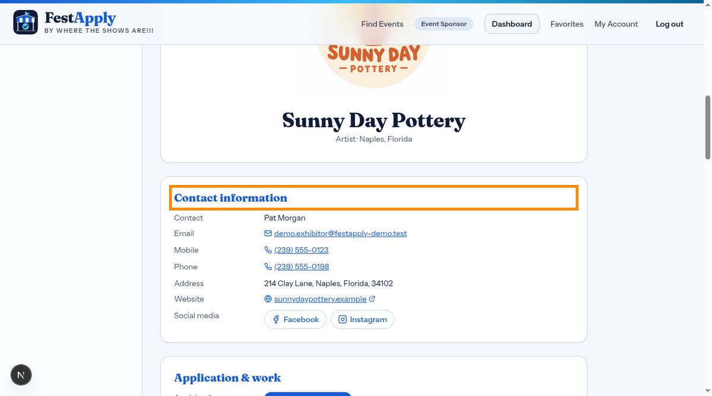Viewport: 712px width, 396px height.
Task: Click the Website field label
Action: point(189,299)
